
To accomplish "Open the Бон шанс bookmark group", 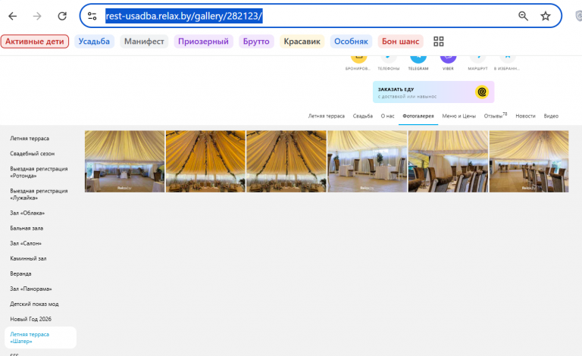I will pos(400,41).
